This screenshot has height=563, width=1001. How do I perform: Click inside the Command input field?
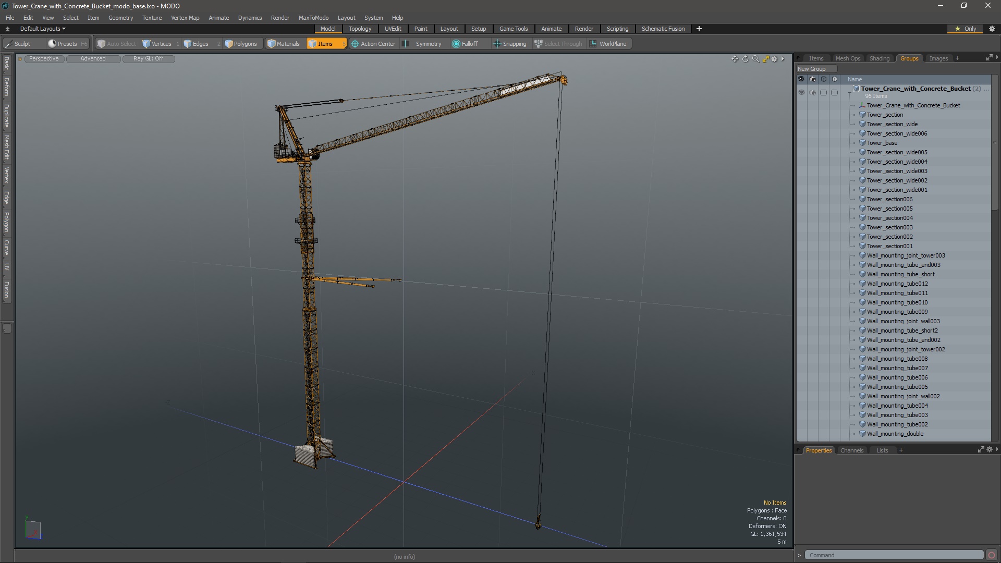894,555
